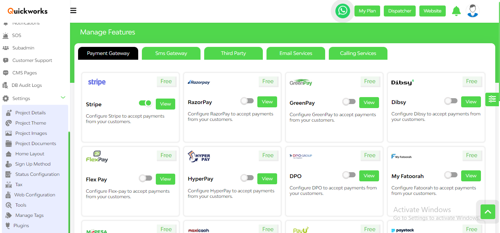Click the Dispatcher button
Viewport: 500px width, 233px height.
tap(400, 11)
